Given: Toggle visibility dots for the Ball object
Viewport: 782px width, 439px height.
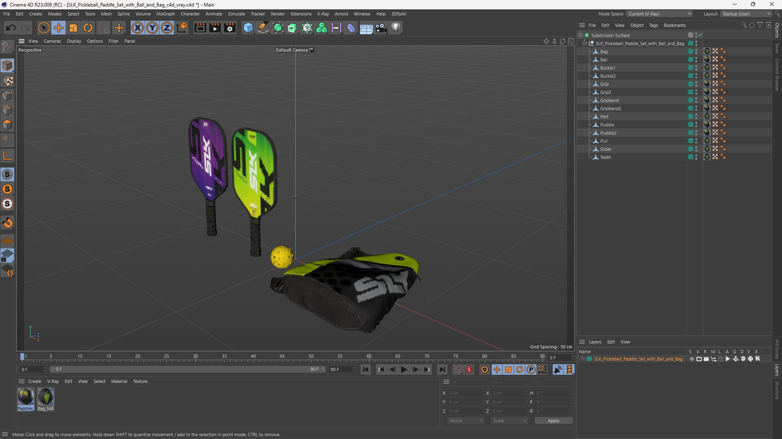Looking at the screenshot, I should pos(696,60).
